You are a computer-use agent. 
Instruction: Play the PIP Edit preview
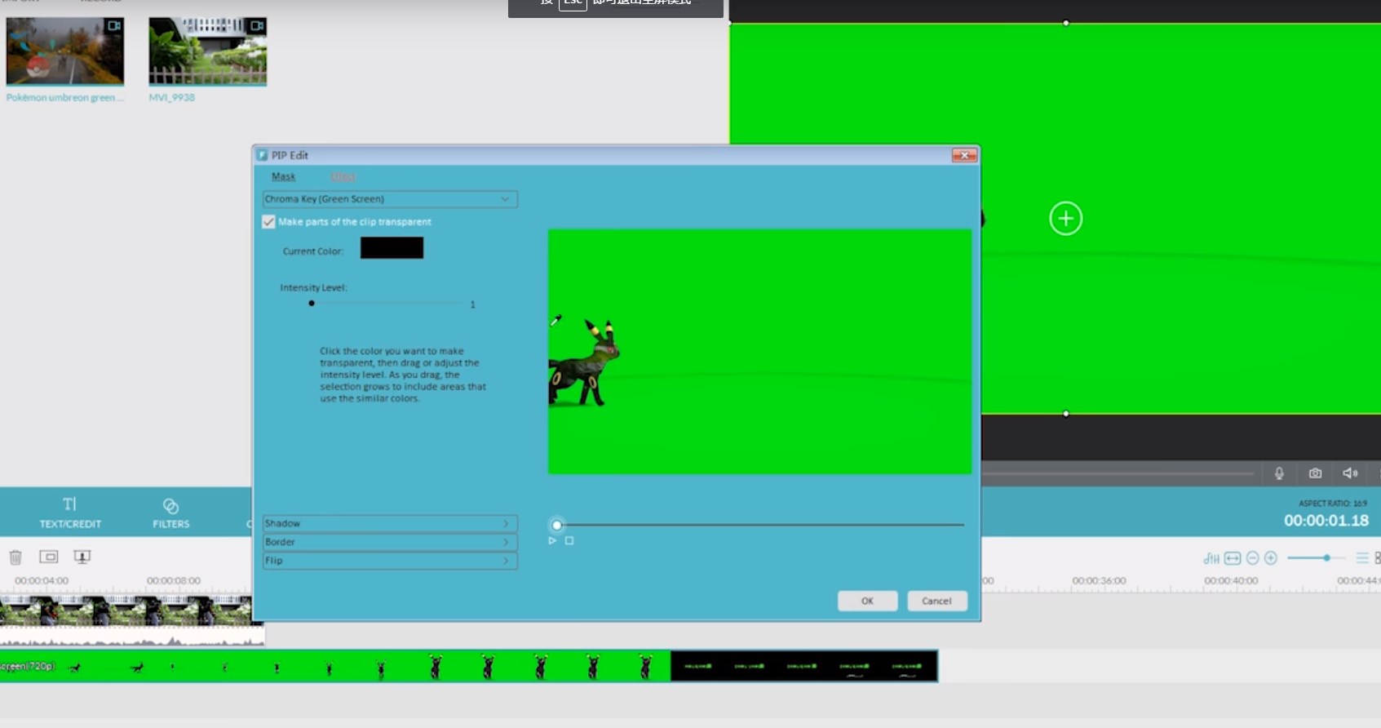[x=552, y=540]
